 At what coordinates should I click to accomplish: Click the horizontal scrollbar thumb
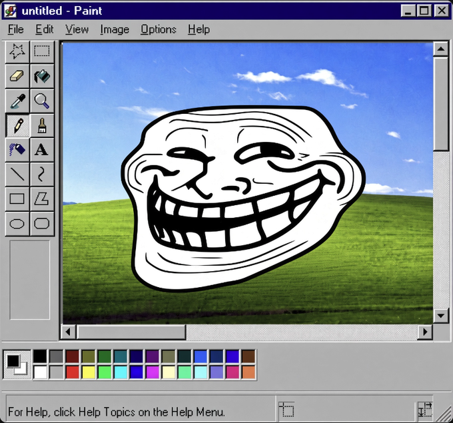[131, 332]
